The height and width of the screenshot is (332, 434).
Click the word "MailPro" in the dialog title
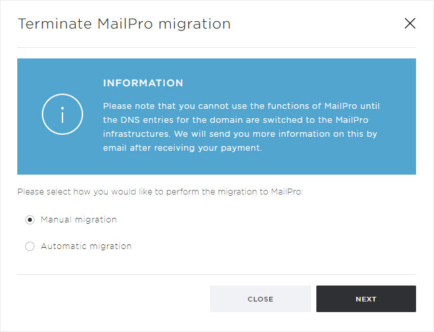coord(125,24)
